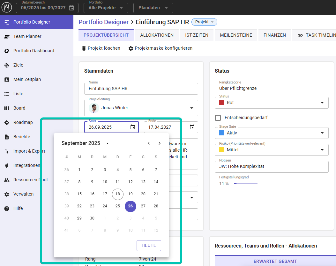336x266 pixels.
Task: Open the Portfolio Dashboard sidebar icon
Action: (7, 51)
